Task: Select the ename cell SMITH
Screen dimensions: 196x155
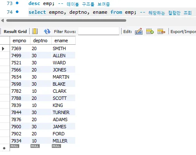Action: 64,48
